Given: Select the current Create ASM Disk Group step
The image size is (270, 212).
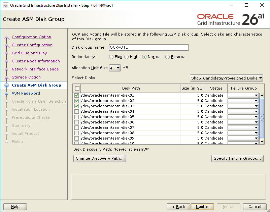Looking at the screenshot, I should point(36,85).
